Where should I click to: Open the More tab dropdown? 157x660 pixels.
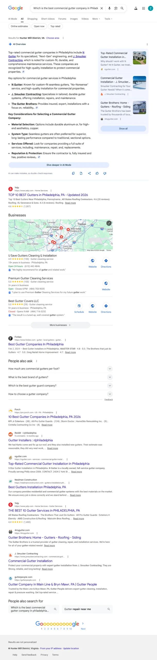96,19
